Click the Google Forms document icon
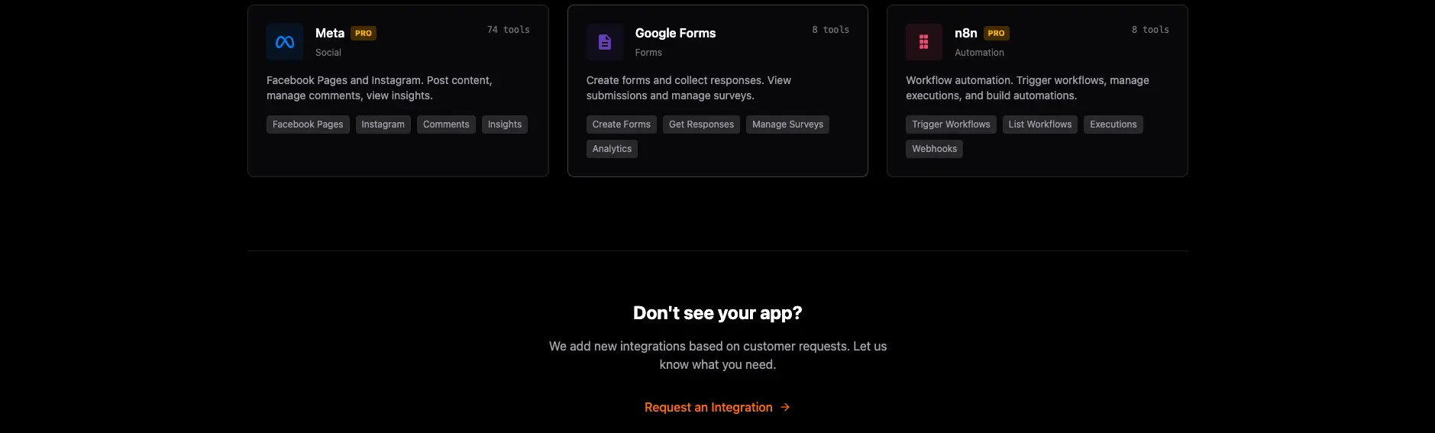 tap(605, 42)
